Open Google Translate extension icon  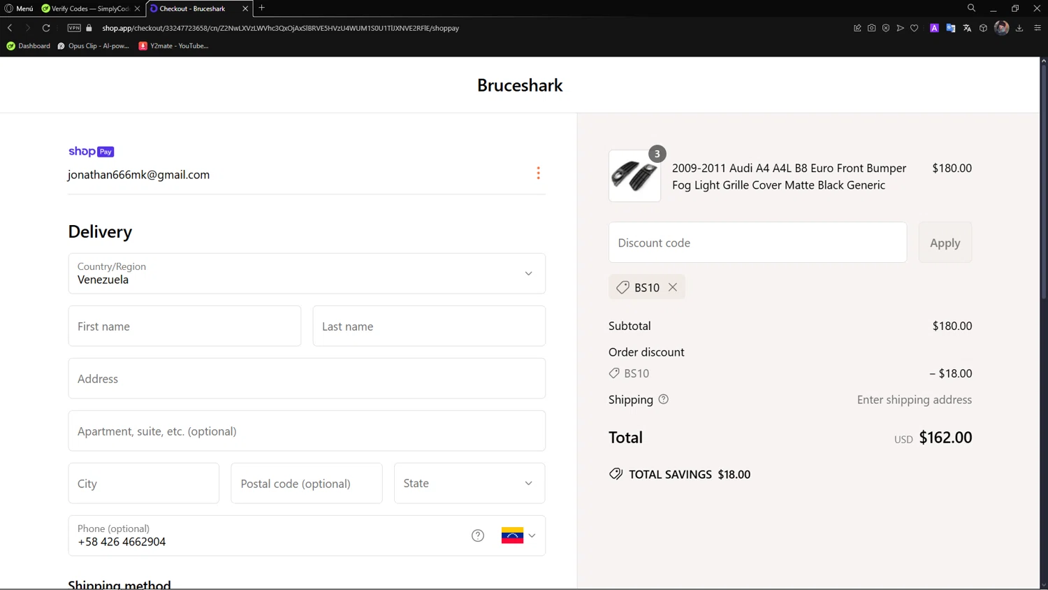point(951,28)
